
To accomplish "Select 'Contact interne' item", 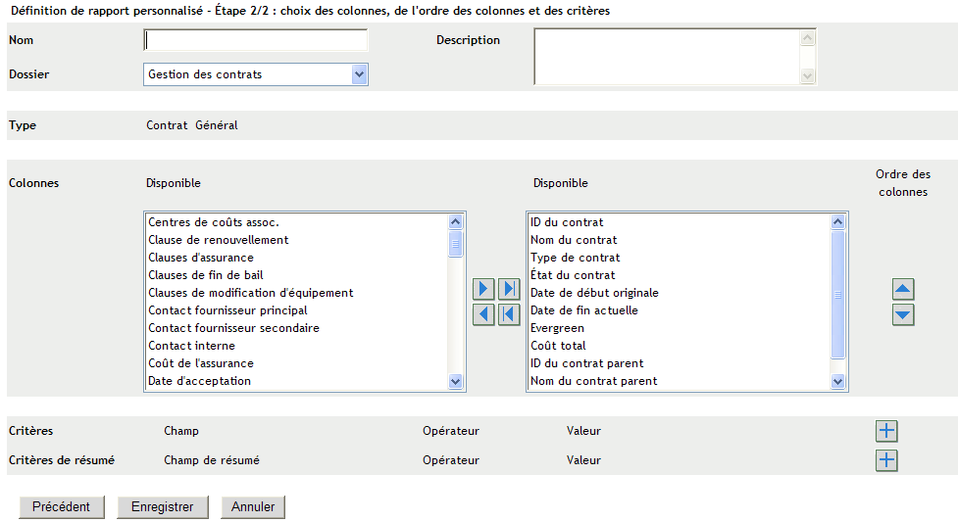I will coord(297,346).
